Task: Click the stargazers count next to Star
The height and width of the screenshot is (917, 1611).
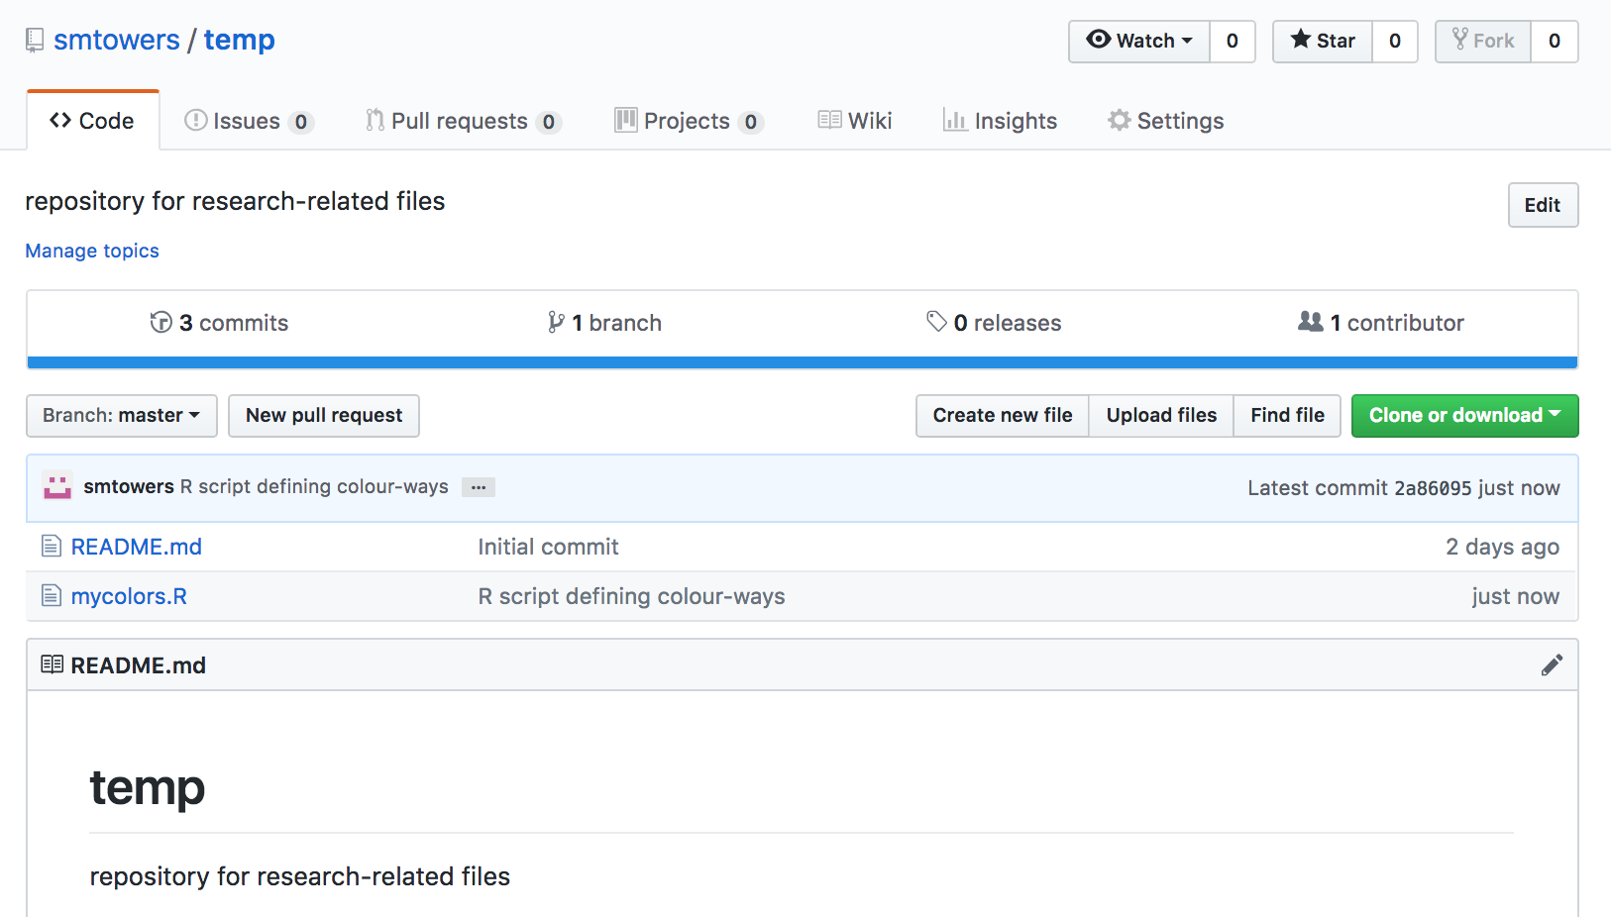Action: 1395,41
